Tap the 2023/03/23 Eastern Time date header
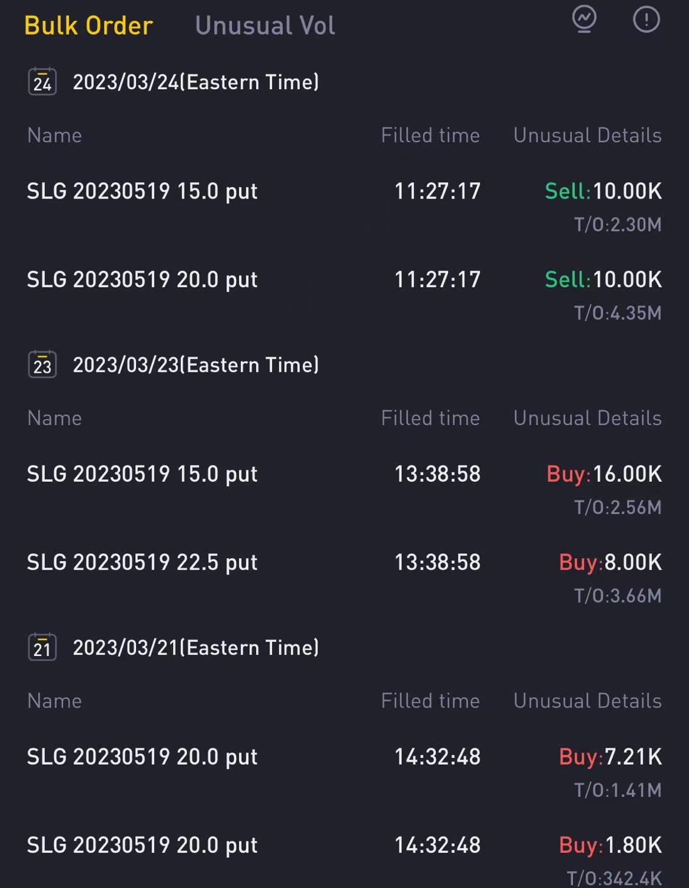This screenshot has height=888, width=689. pos(195,365)
